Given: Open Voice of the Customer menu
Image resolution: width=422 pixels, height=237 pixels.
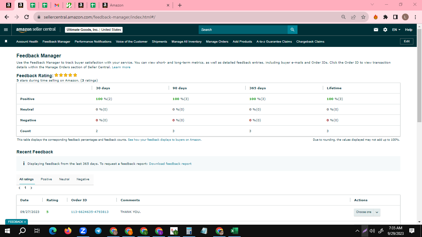Looking at the screenshot, I should coord(132,41).
